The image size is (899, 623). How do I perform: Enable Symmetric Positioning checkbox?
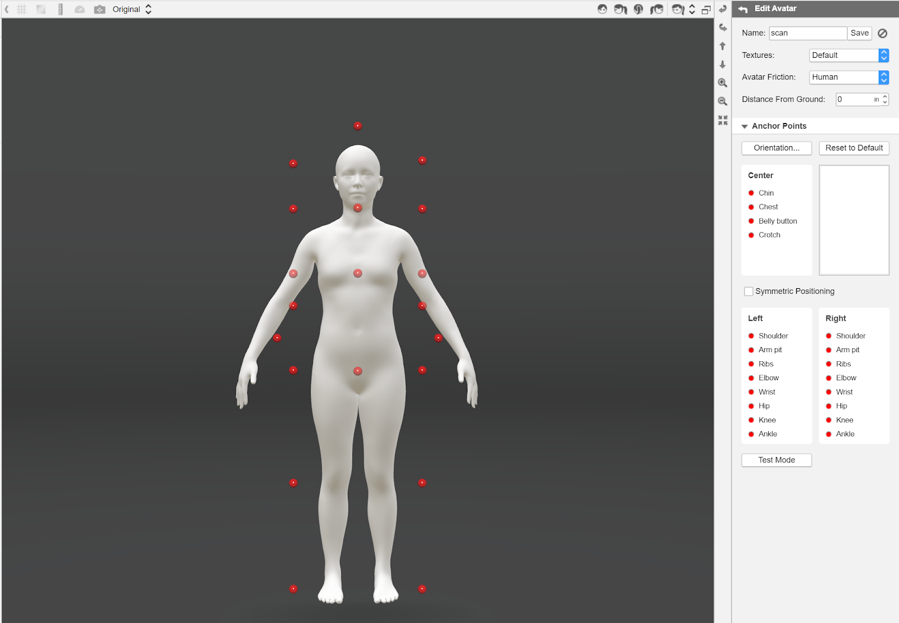coord(748,291)
